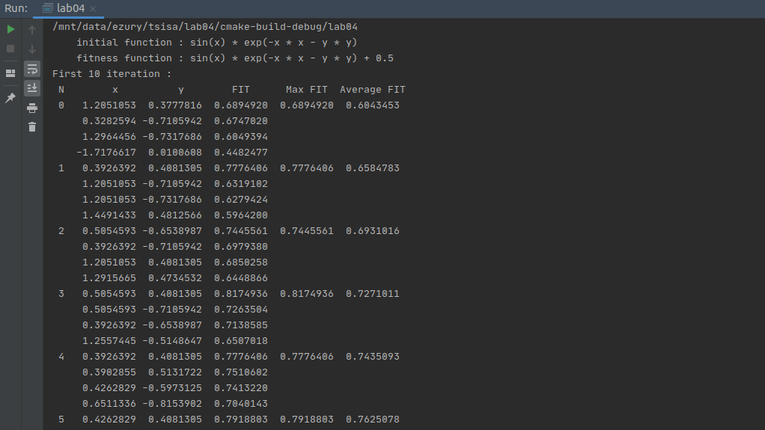765x430 pixels.
Task: Click y value 0.4734532
Action: point(174,278)
